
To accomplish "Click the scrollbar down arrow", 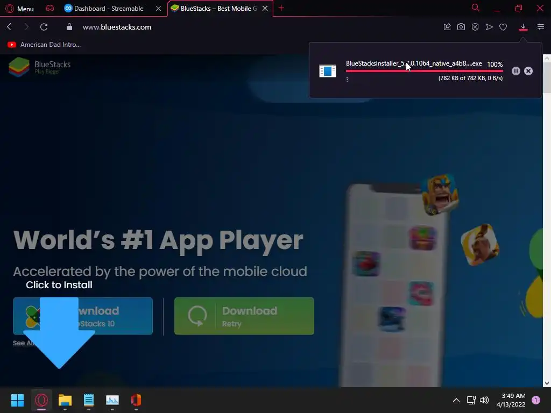I will 547,383.
